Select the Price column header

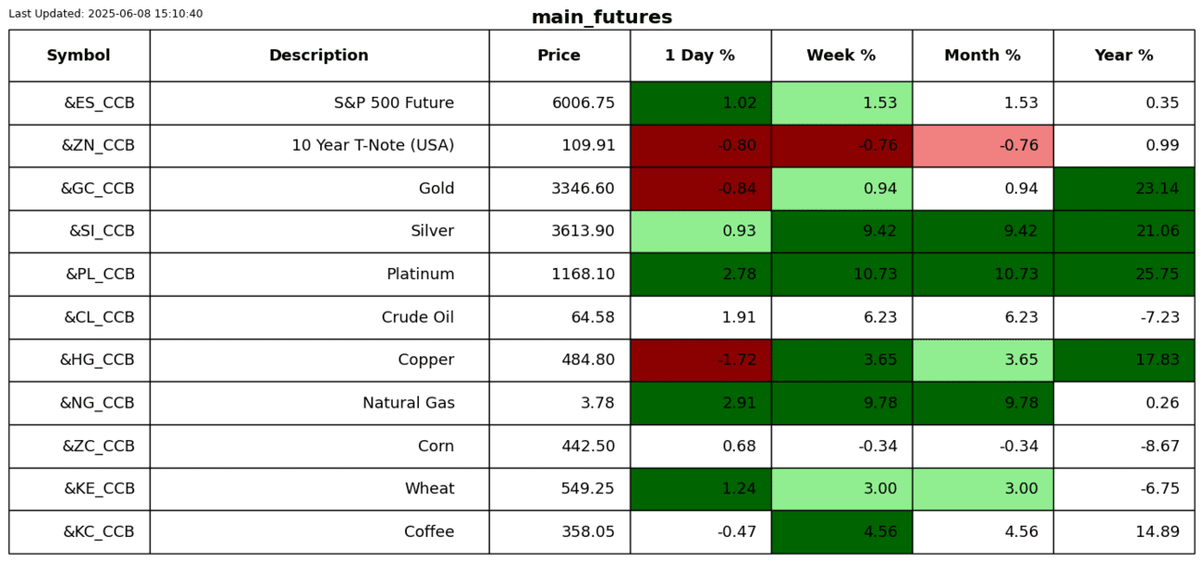559,56
